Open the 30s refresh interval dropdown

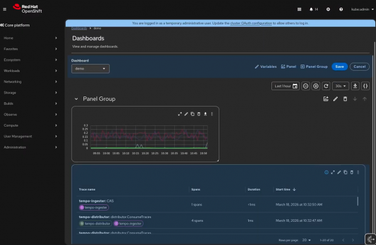coord(340,86)
